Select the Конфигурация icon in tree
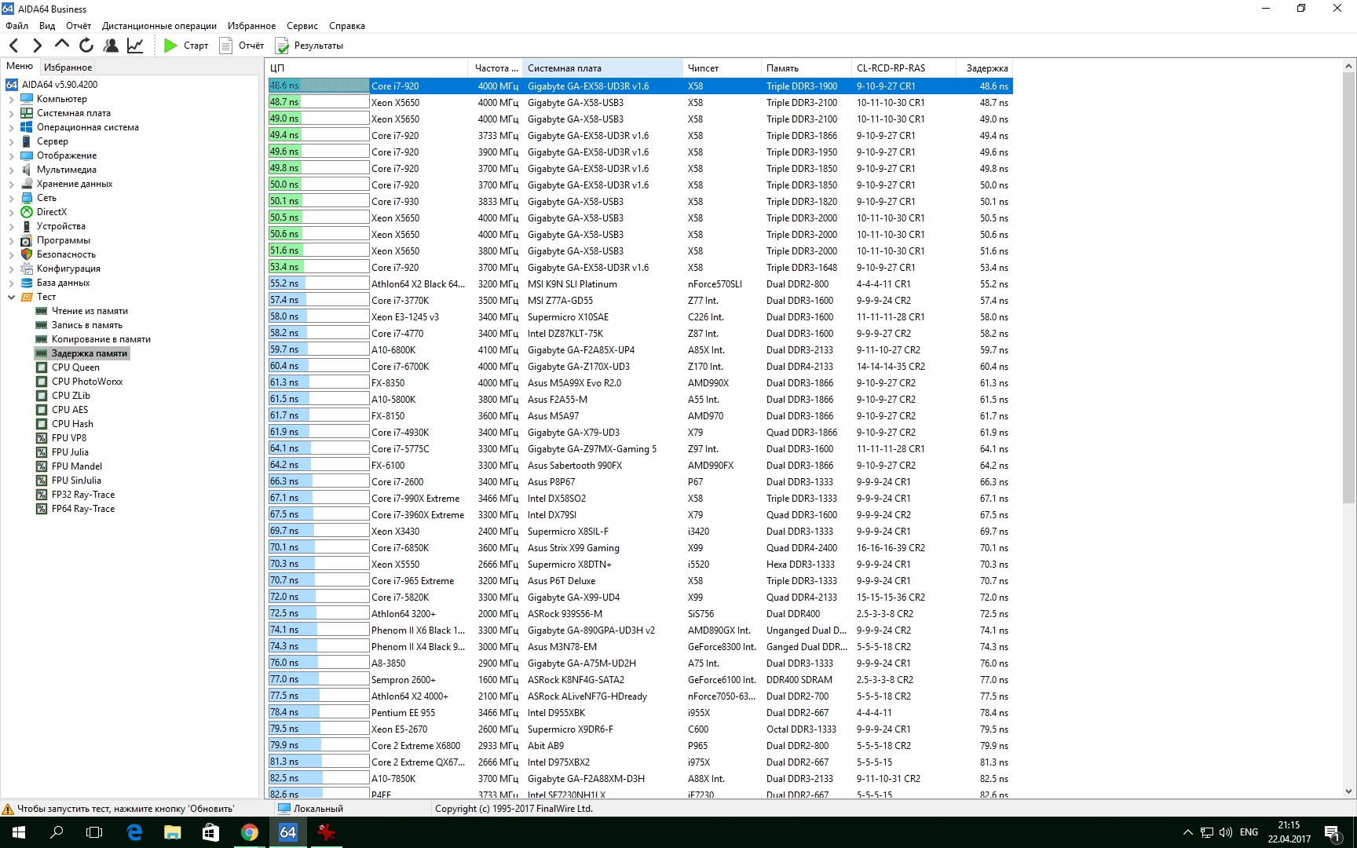Screen dimensions: 1357x848 click(x=27, y=269)
